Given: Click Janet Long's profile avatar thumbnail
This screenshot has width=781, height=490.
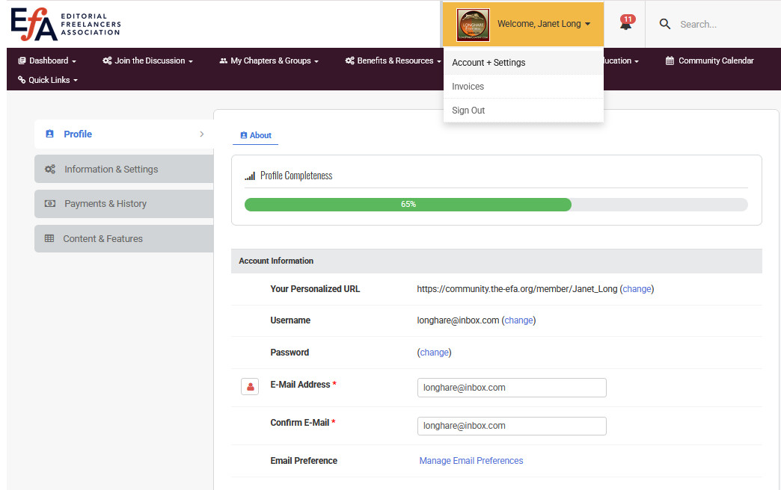Looking at the screenshot, I should 473,25.
